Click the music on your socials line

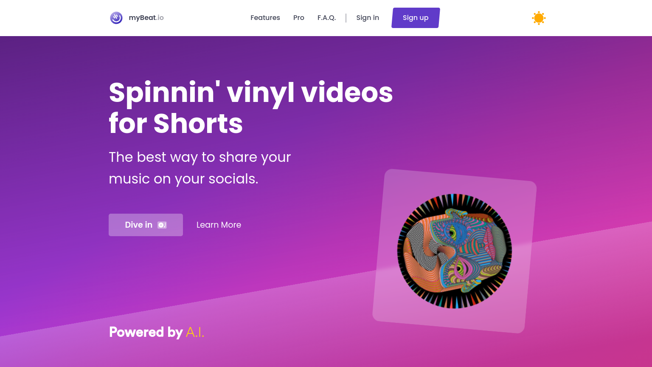183,179
